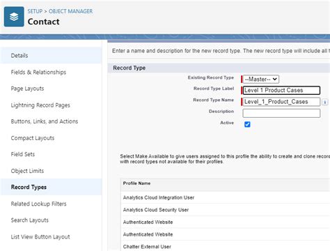Open the Details sidebar item
Viewport: 330px width, 251px height.
pos(51,56)
